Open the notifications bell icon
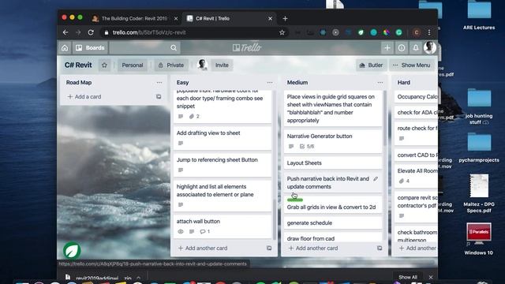Image resolution: width=505 pixels, height=284 pixels. pyautogui.click(x=416, y=47)
